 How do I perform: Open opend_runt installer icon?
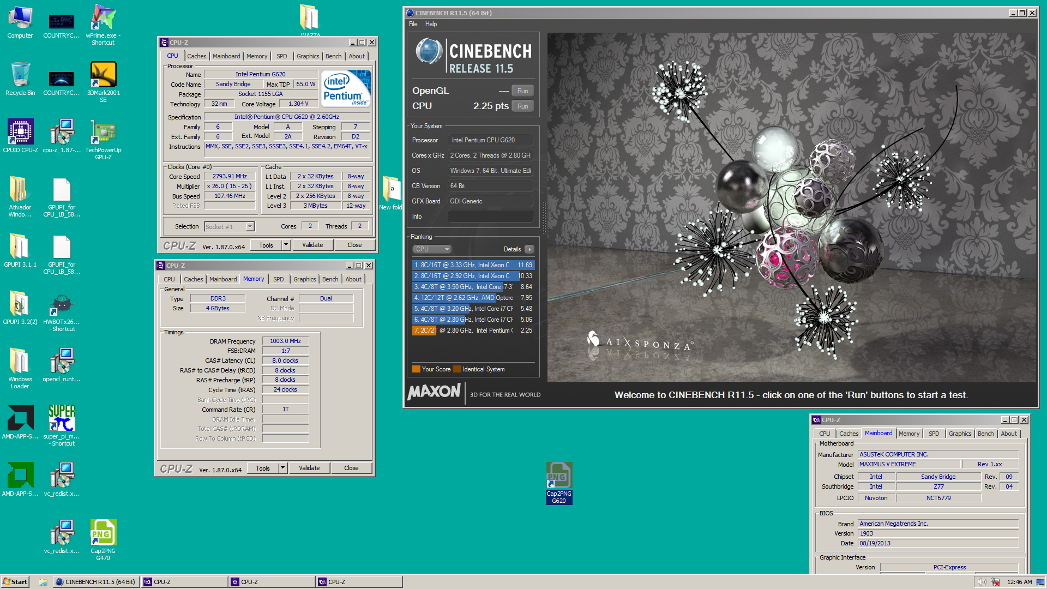pos(62,365)
